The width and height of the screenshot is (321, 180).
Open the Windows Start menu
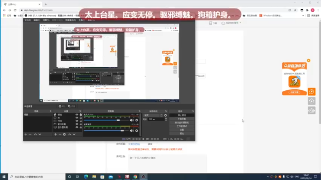coord(4,177)
